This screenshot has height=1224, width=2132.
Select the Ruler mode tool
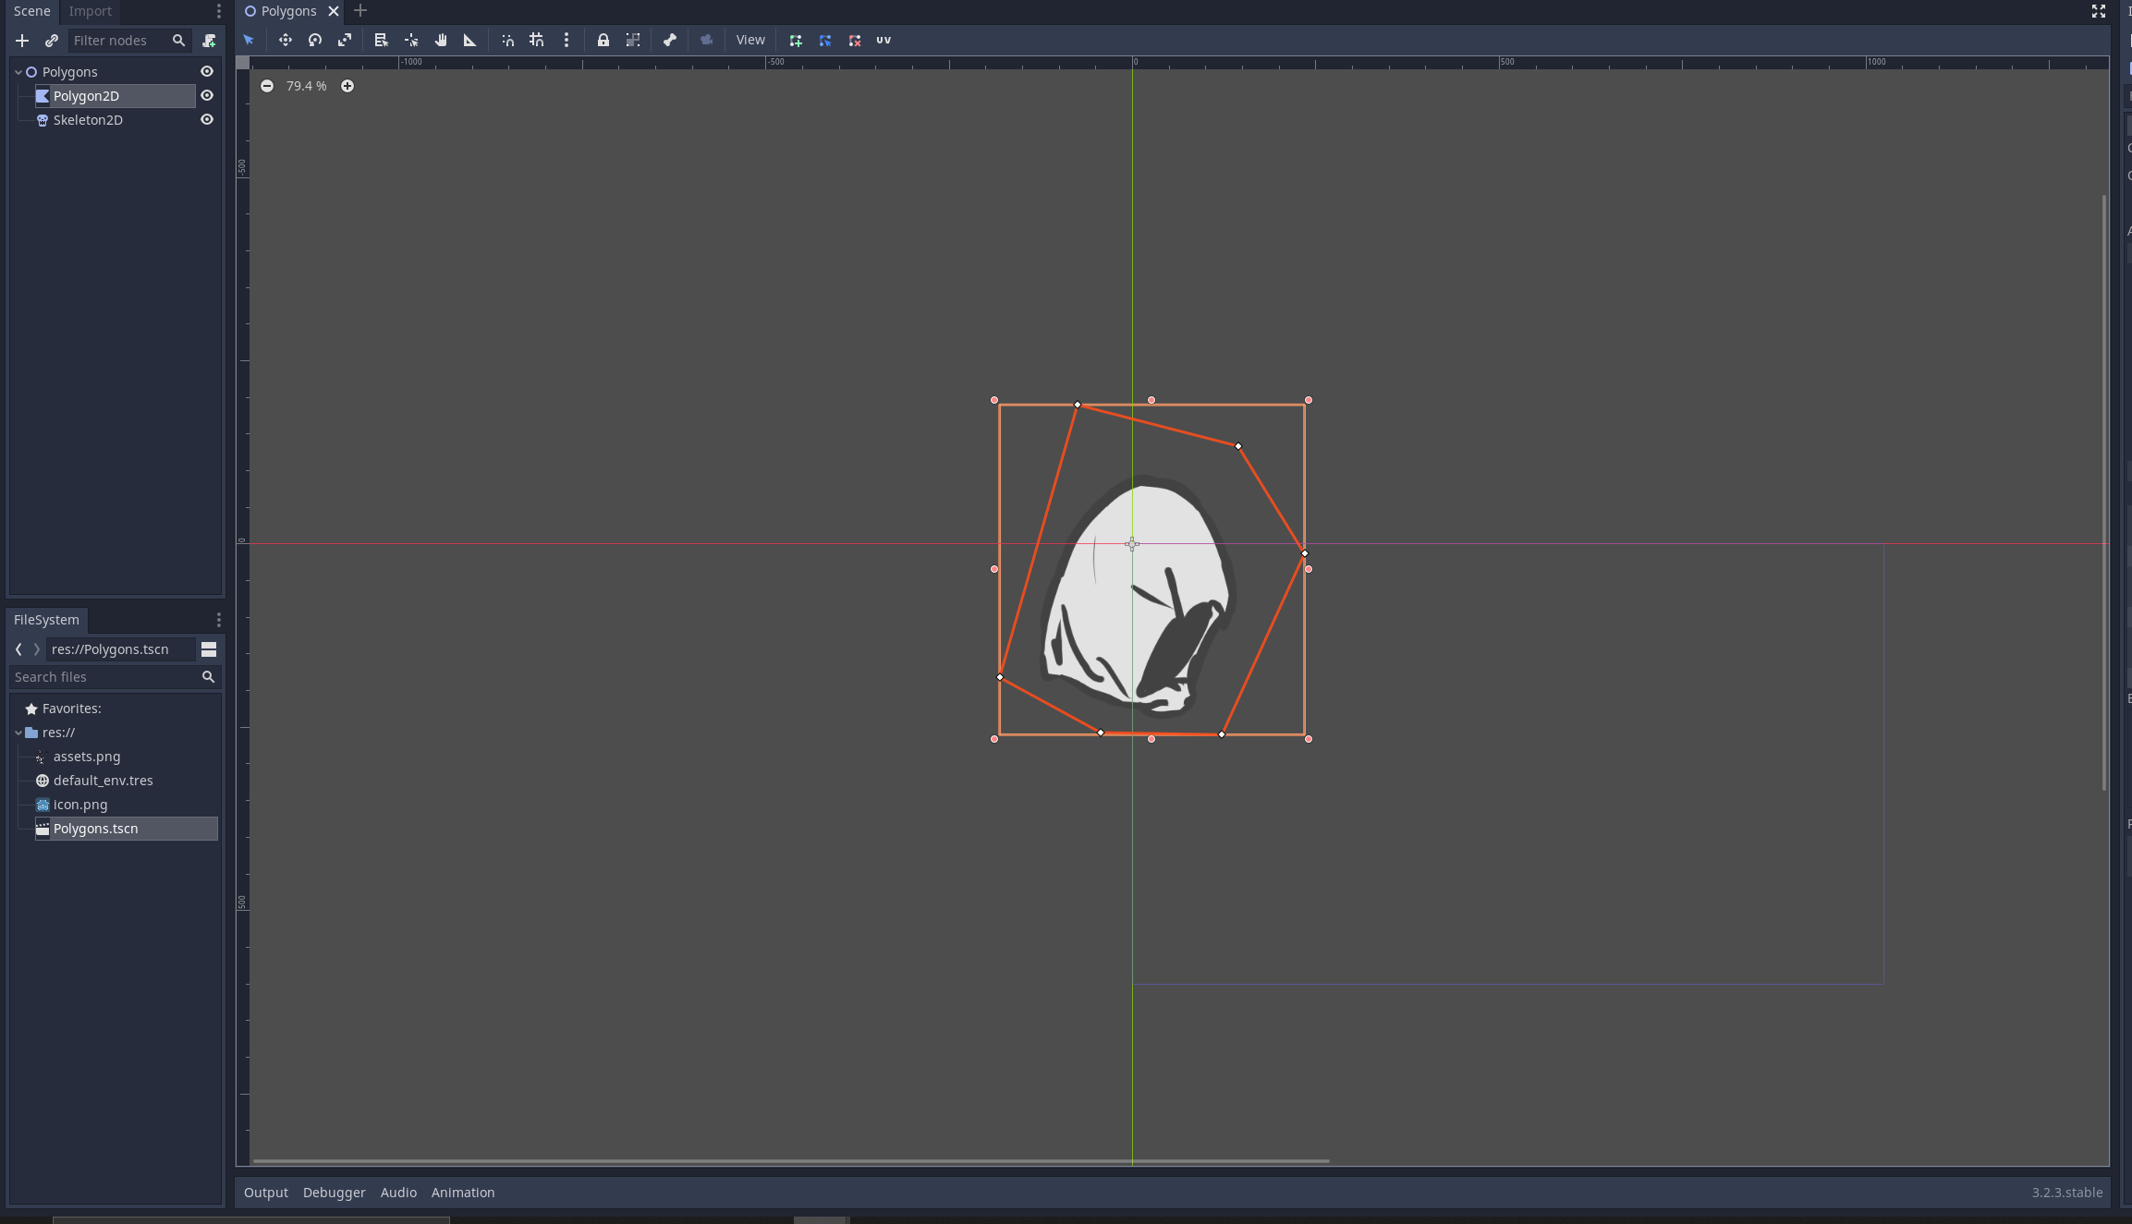coord(469,40)
